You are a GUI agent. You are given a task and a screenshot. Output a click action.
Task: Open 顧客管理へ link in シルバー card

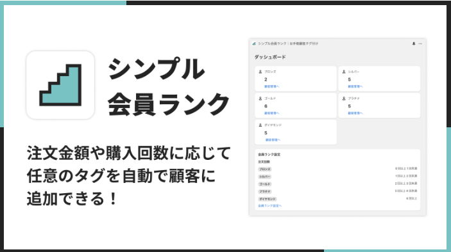pos(355,86)
